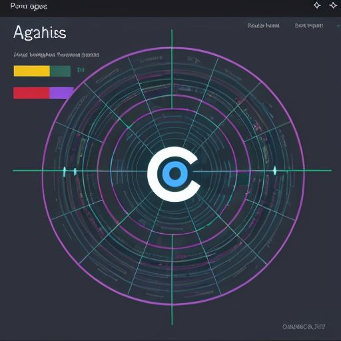This screenshot has width=341, height=341.
Task: Click the footer text at the bottom right
Action: (x=304, y=326)
